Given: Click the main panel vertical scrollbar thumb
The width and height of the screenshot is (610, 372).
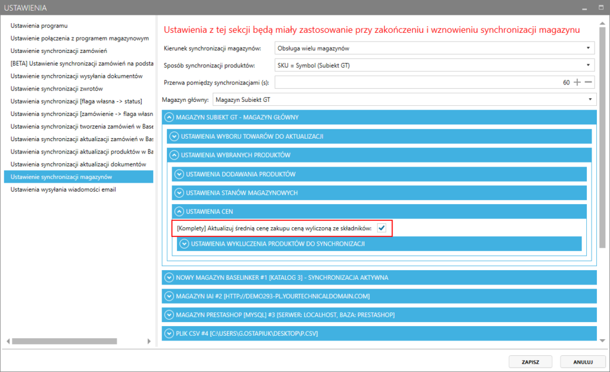Looking at the screenshot, I should point(602,137).
